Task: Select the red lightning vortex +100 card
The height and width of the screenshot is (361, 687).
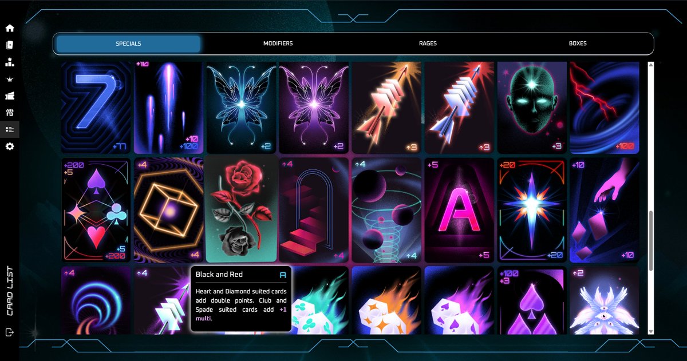Action: pos(604,108)
